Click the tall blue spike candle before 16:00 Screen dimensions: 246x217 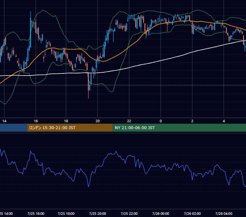[x=30, y=30]
